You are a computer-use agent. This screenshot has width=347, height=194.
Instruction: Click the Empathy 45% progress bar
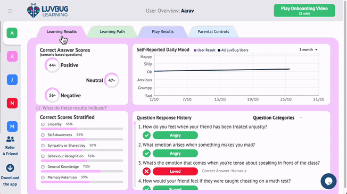[82, 129]
